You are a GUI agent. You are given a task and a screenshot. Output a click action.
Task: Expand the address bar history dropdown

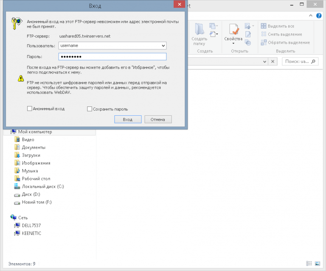click(x=265, y=61)
